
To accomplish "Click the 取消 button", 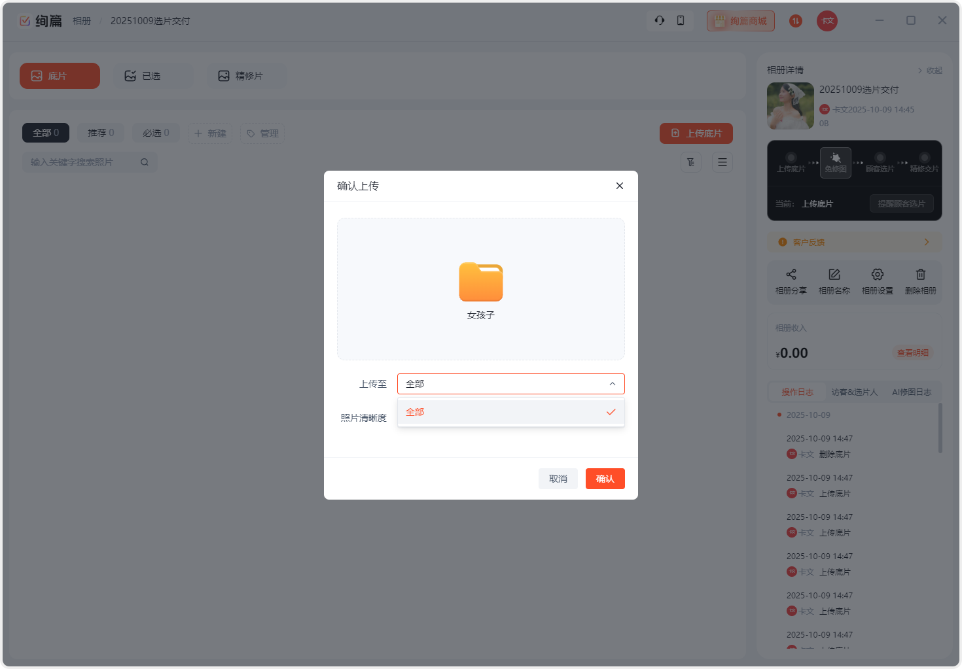I will coord(558,479).
